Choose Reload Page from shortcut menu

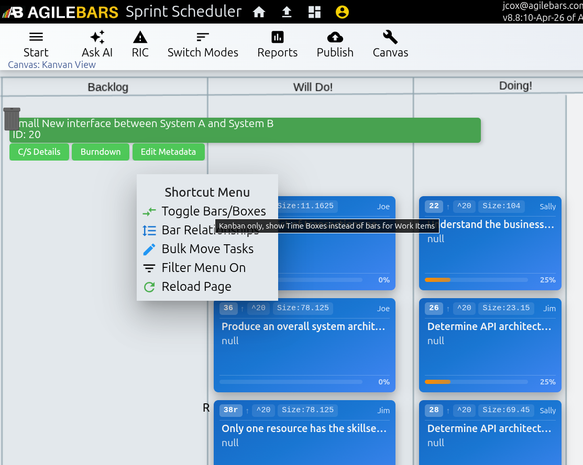207,287
